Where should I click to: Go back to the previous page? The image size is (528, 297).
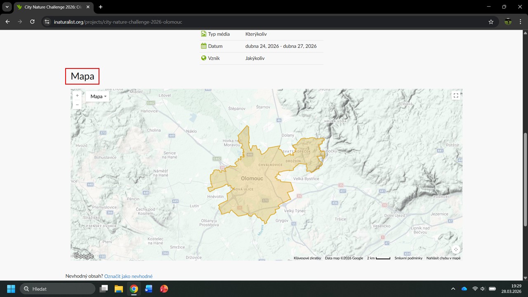pos(7,22)
